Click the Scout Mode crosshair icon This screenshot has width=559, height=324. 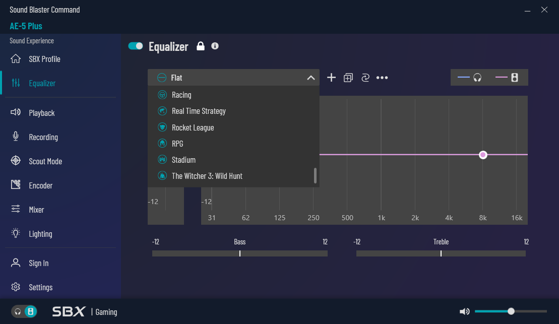coord(16,161)
